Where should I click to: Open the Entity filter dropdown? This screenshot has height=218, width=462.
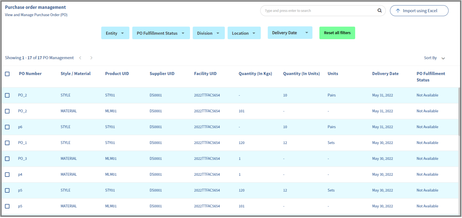(x=115, y=33)
